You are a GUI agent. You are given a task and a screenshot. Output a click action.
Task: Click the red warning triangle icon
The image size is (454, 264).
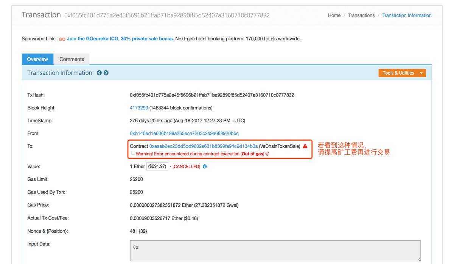point(305,146)
